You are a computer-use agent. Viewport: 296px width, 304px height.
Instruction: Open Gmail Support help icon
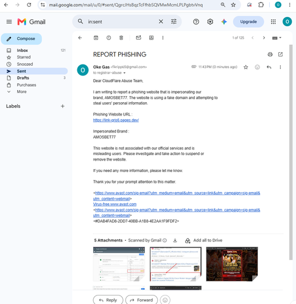pos(196,22)
